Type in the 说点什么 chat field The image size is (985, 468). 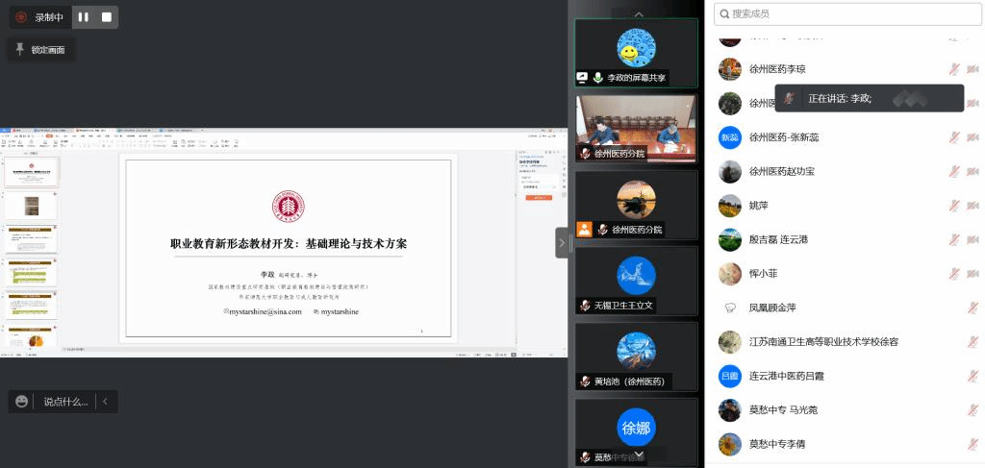65,402
